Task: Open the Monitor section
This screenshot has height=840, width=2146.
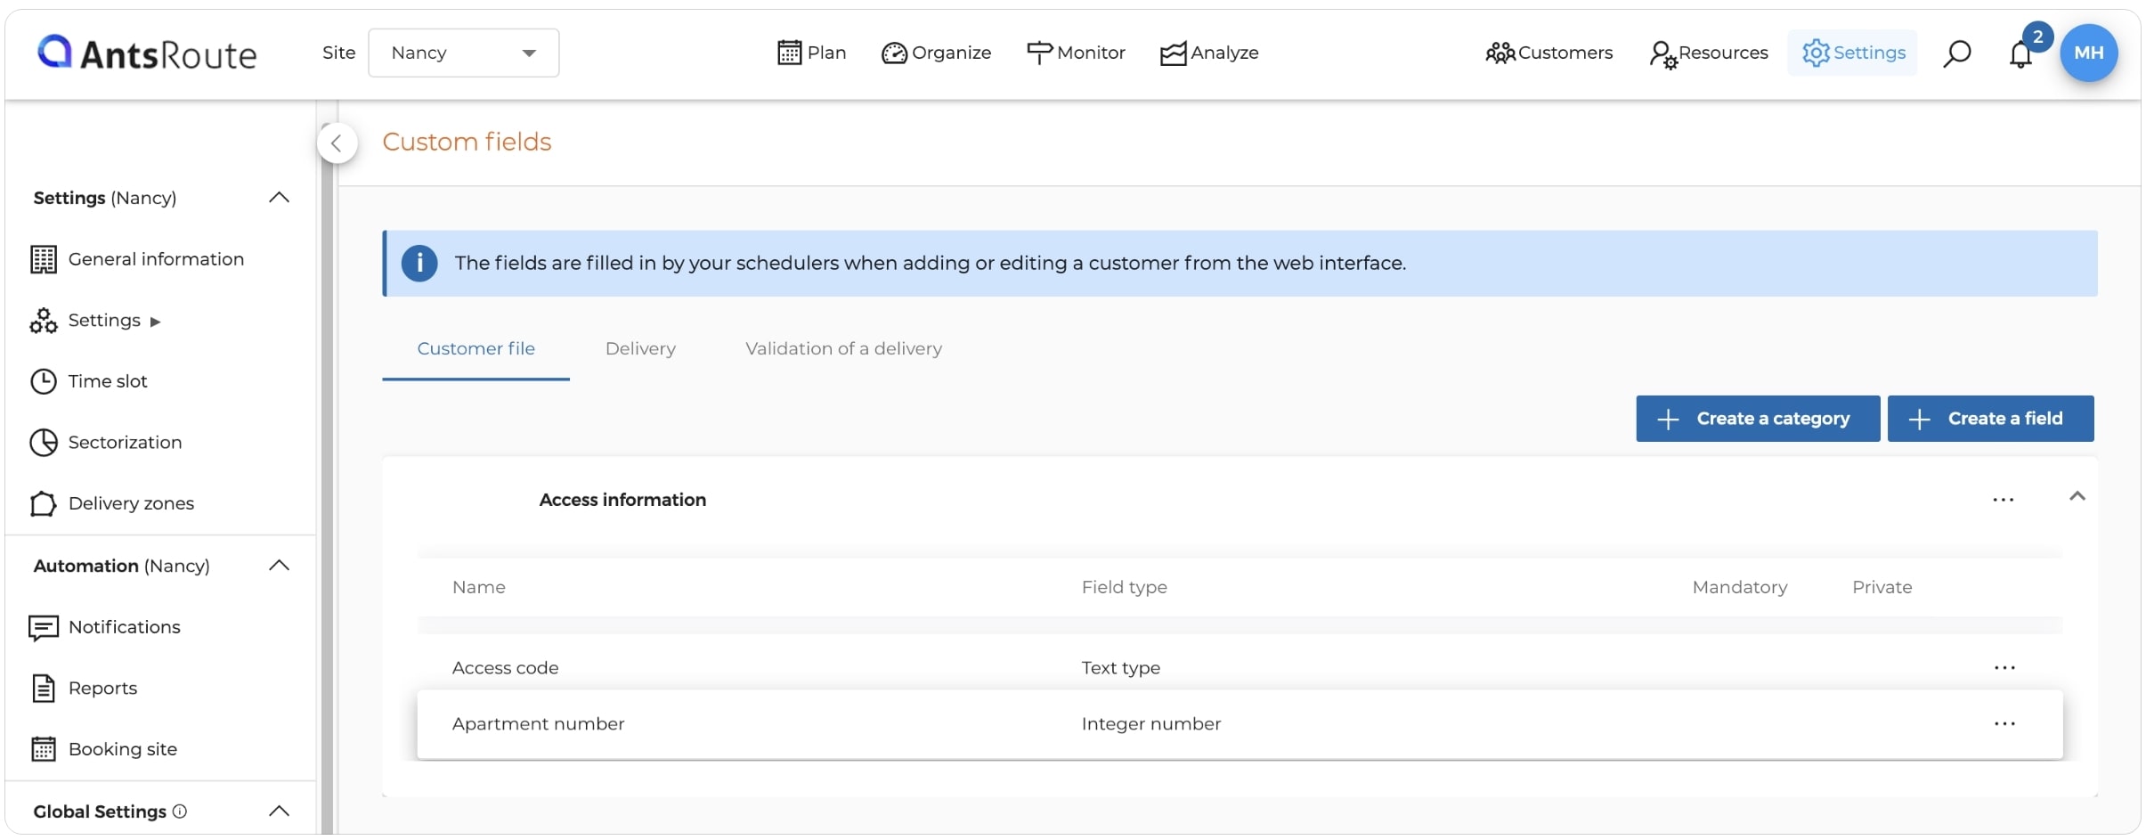Action: 1076,53
